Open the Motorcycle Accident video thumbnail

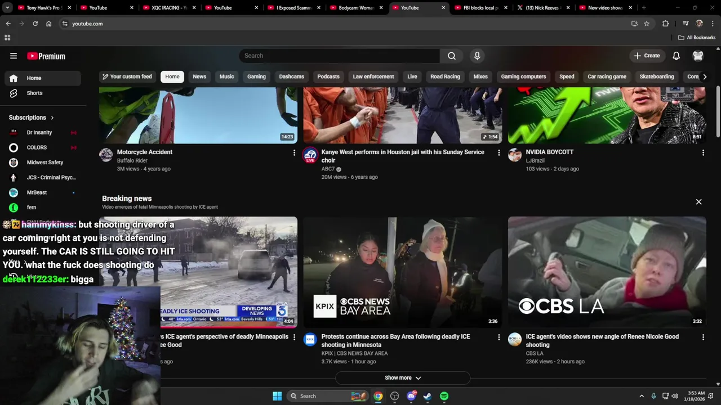tap(198, 115)
